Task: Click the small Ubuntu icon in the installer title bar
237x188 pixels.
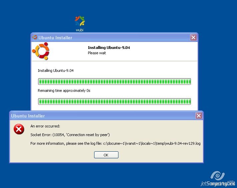Action: point(35,37)
